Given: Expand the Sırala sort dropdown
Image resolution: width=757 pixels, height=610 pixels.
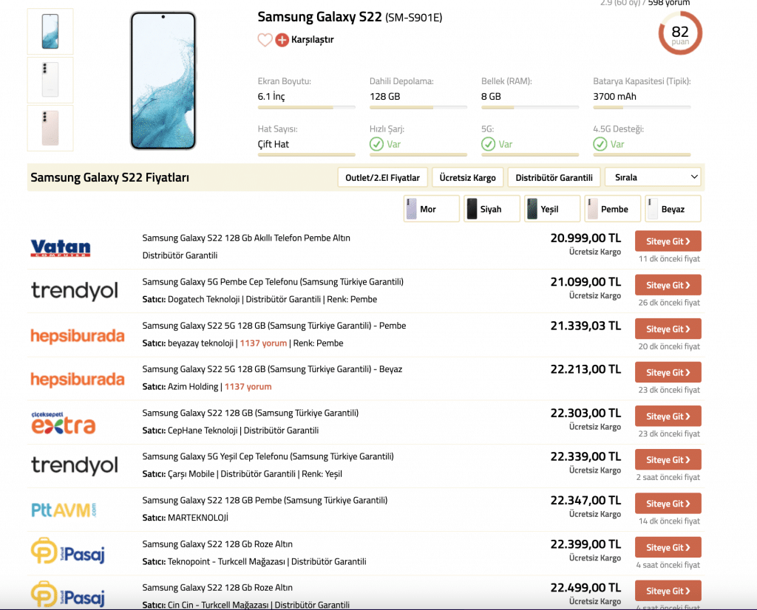Looking at the screenshot, I should pos(654,177).
